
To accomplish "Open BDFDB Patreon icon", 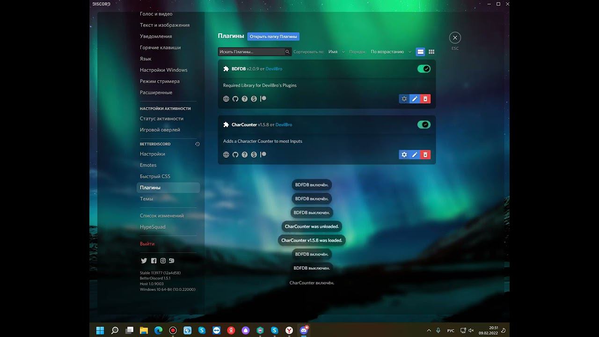I will pos(263,99).
